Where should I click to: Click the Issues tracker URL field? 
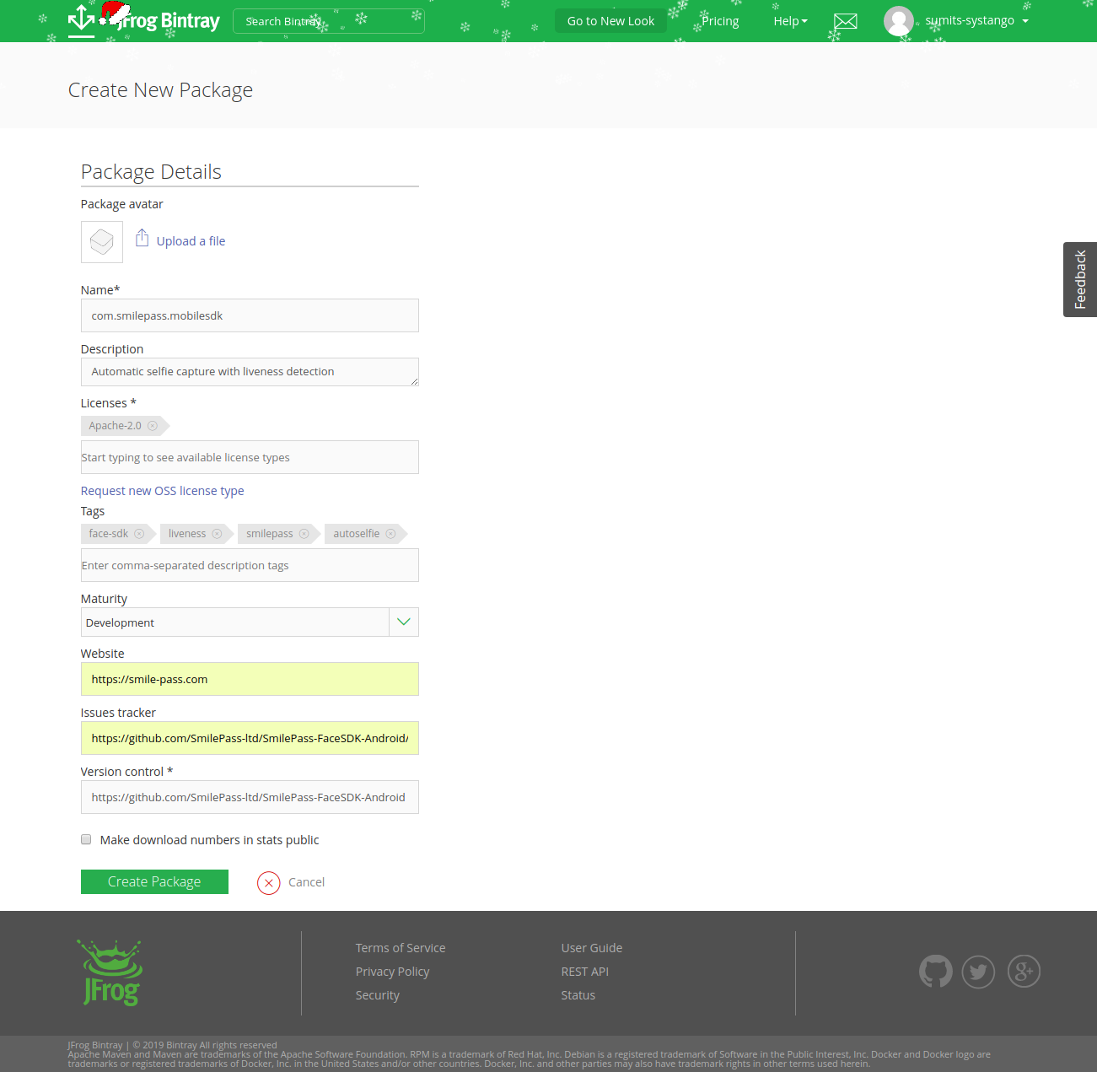[250, 738]
